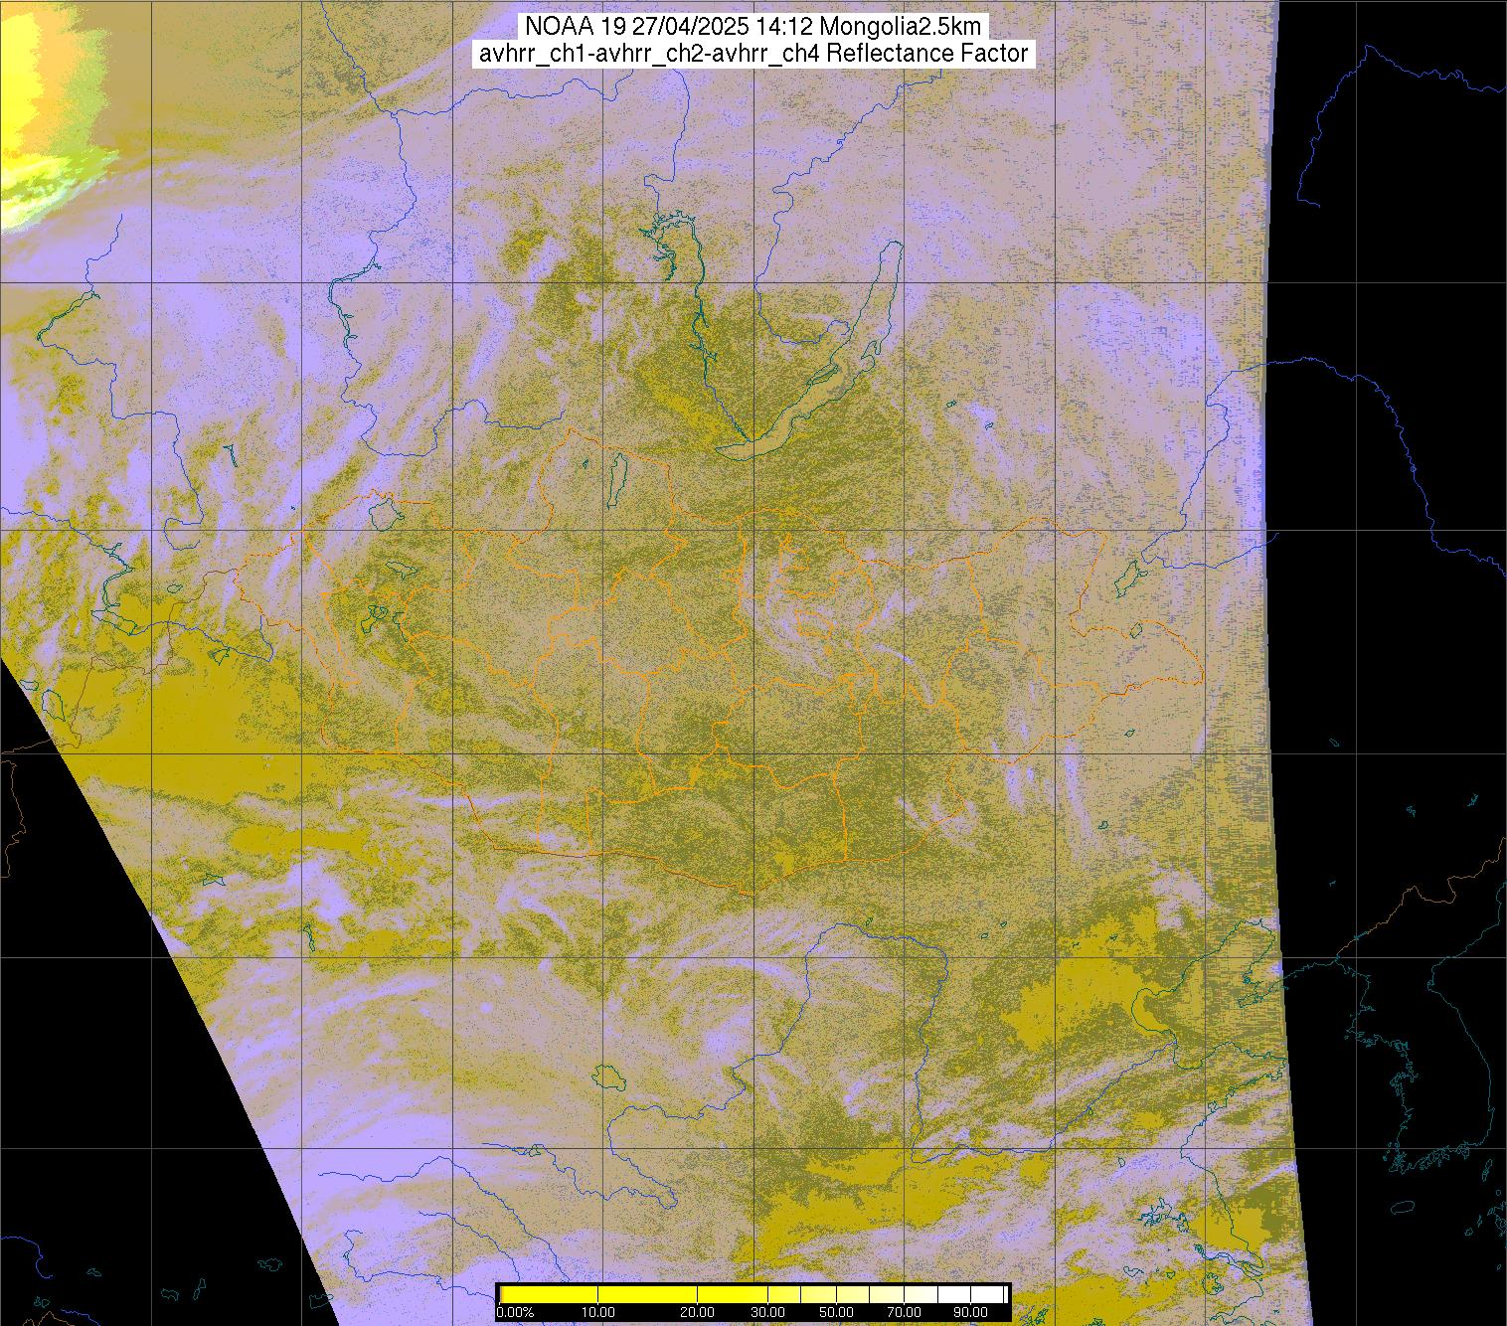Click the '20.00' colorbar label
1507x1326 pixels.
pos(698,1312)
